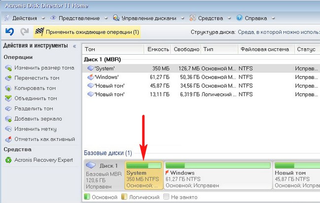Choose Отметить как активный operation
This screenshot has width=320, height=203.
pos(45,139)
